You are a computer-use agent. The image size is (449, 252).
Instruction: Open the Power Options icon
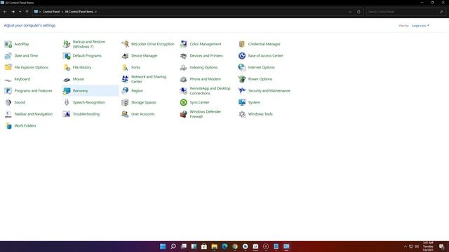click(x=242, y=79)
